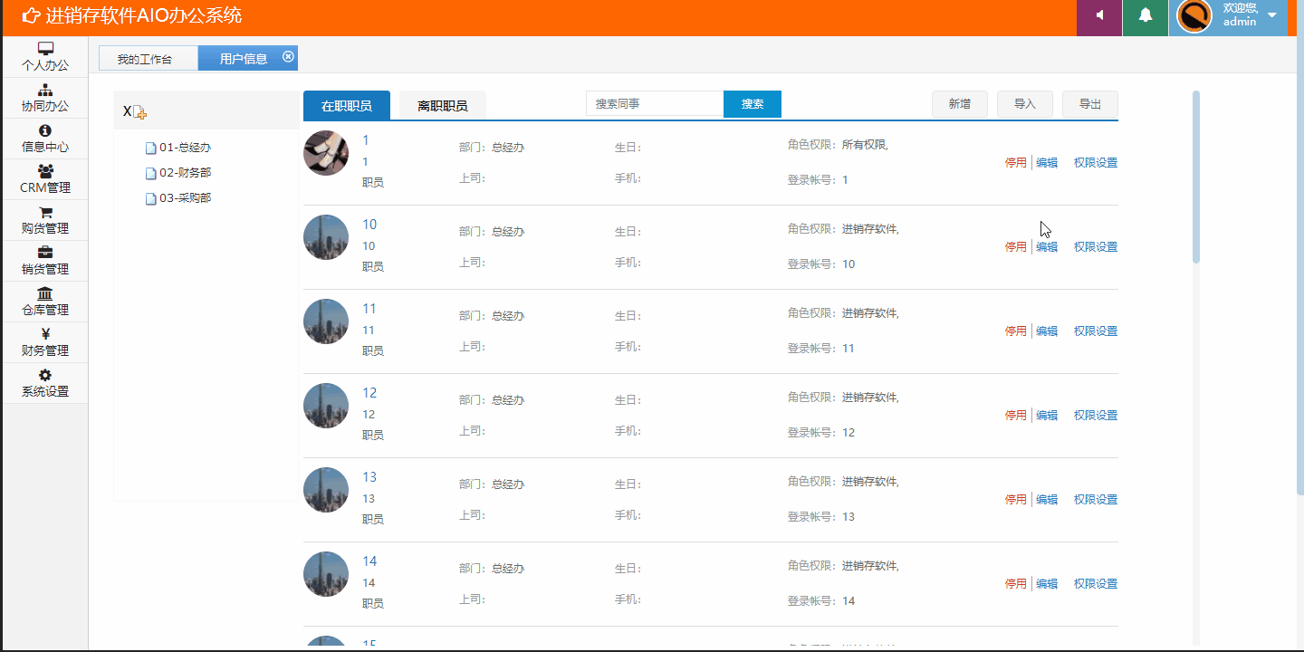Open the 购货管理 sidebar module
Screen dimensions: 1304x652
tap(45, 220)
